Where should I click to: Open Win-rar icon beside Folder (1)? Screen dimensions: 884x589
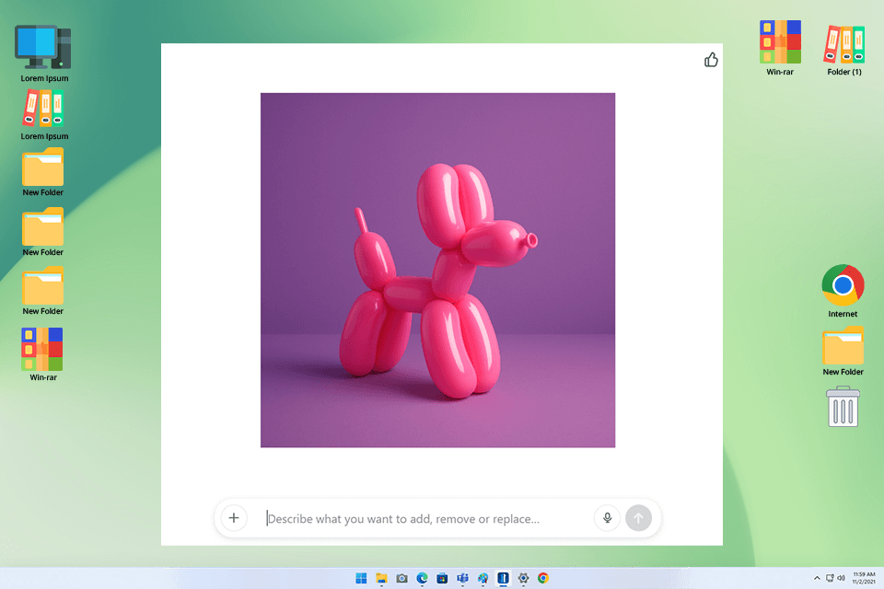[780, 48]
